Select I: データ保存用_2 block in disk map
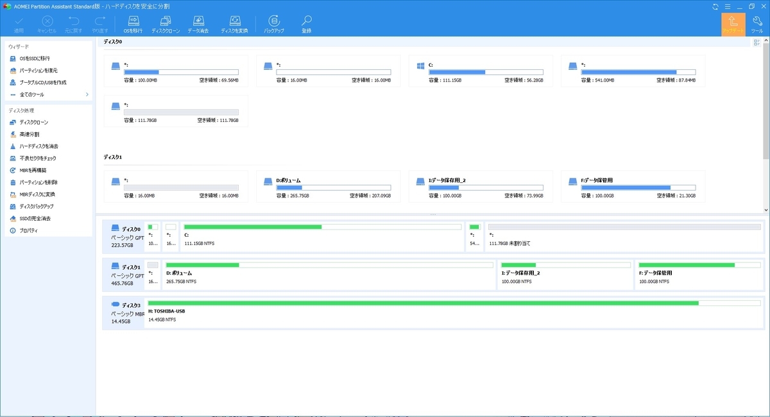Image resolution: width=770 pixels, height=417 pixels. [x=567, y=274]
